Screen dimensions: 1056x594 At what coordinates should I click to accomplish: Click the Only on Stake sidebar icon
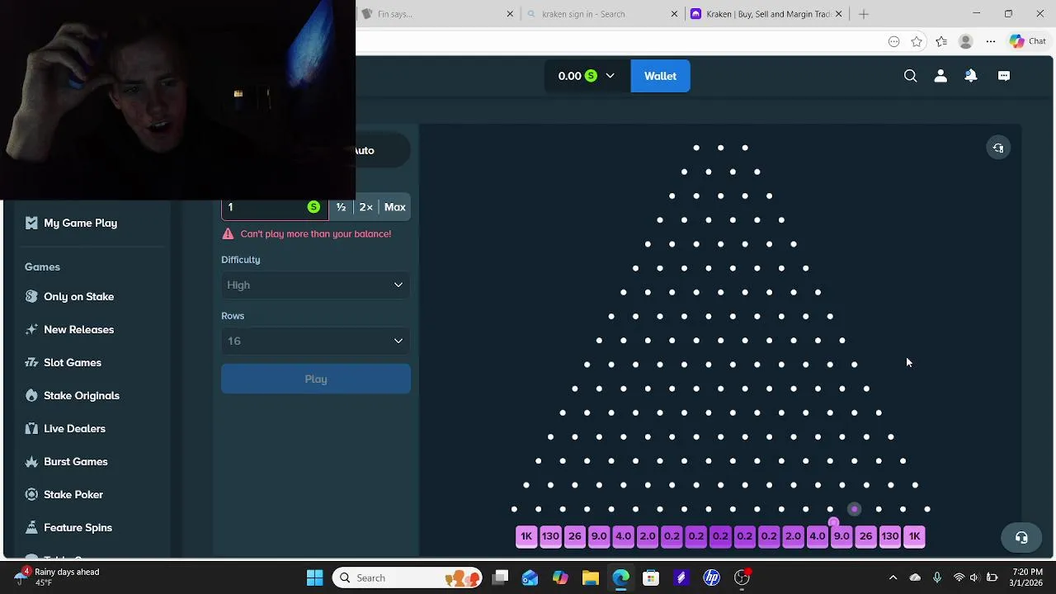[31, 296]
